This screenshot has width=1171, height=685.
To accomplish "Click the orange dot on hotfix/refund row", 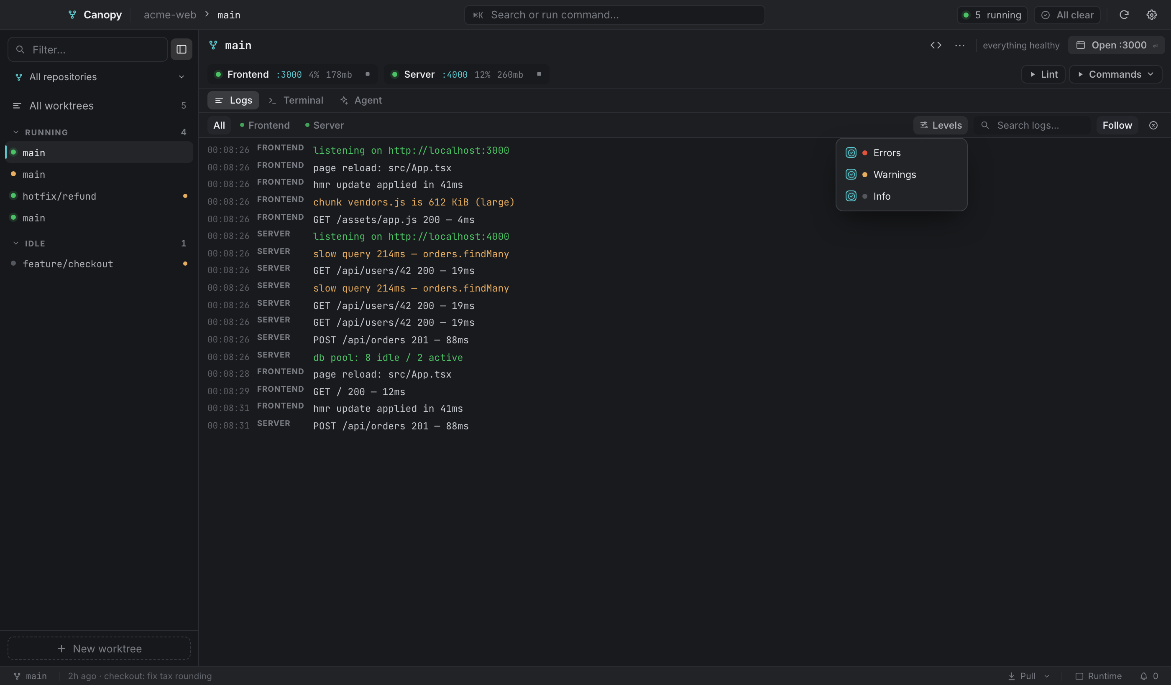I will (x=185, y=196).
